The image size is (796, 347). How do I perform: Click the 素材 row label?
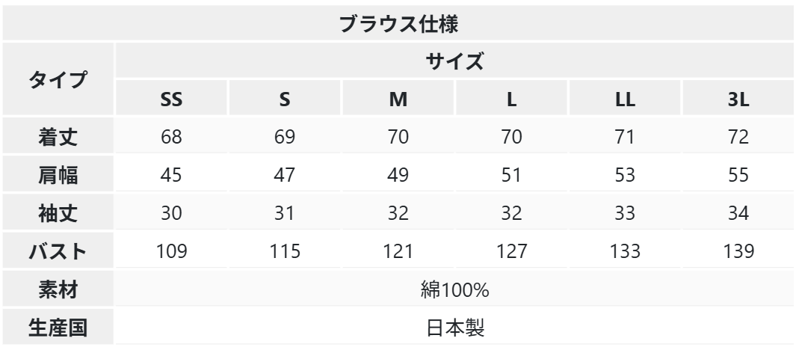tap(58, 289)
